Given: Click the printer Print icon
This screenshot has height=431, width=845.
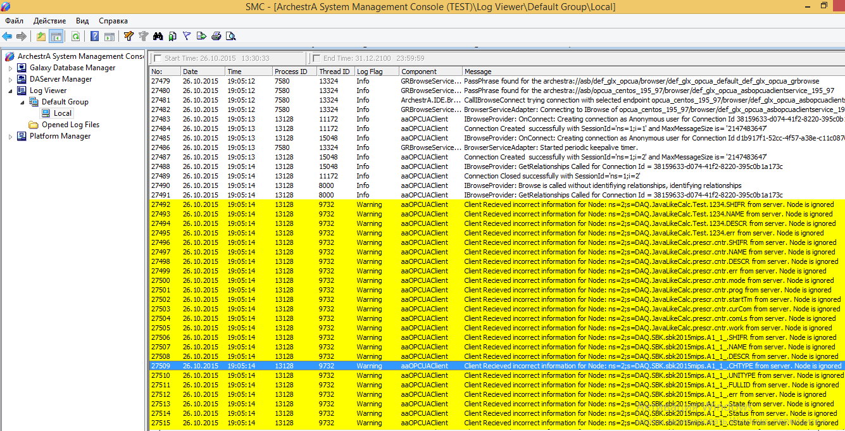Looking at the screenshot, I should tap(216, 37).
